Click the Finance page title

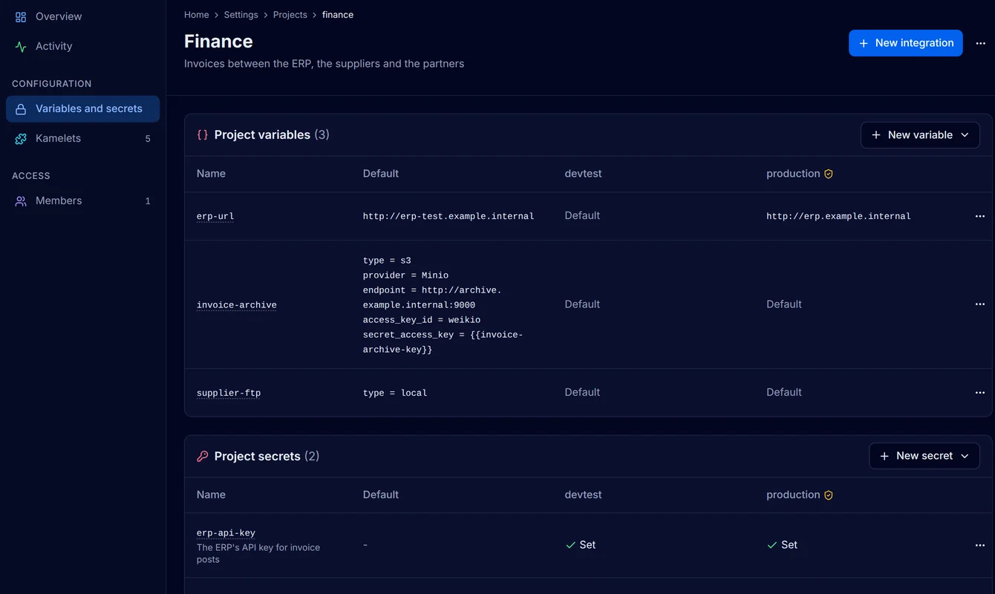coord(218,42)
